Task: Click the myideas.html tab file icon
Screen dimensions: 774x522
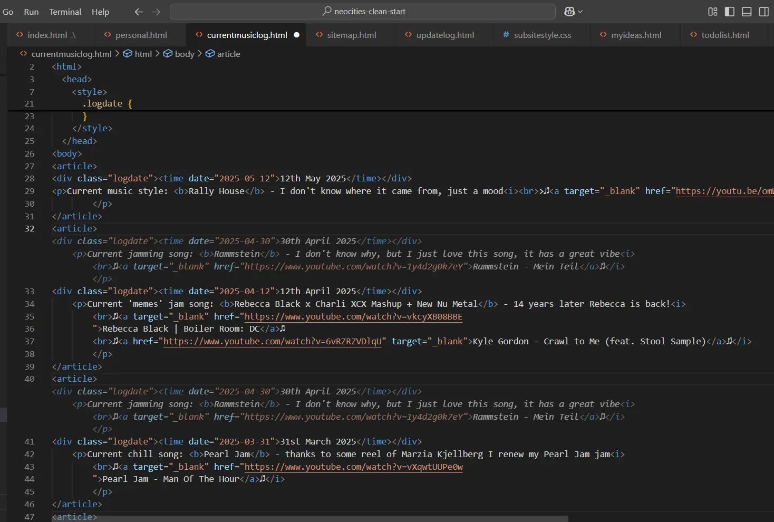Action: click(x=603, y=35)
